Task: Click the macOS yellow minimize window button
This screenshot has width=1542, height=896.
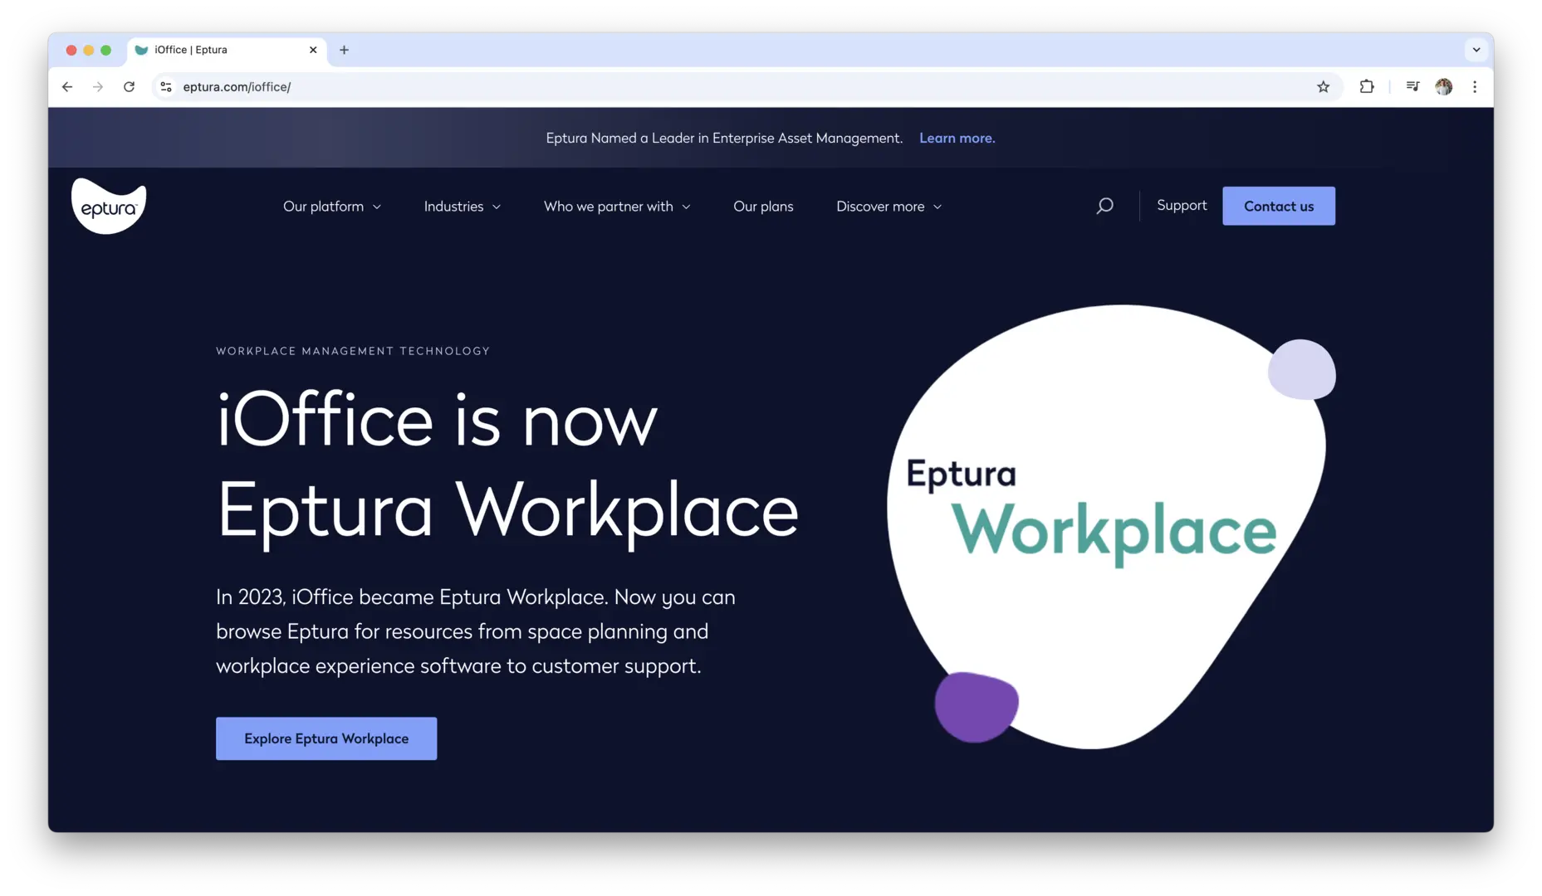Action: (x=89, y=50)
